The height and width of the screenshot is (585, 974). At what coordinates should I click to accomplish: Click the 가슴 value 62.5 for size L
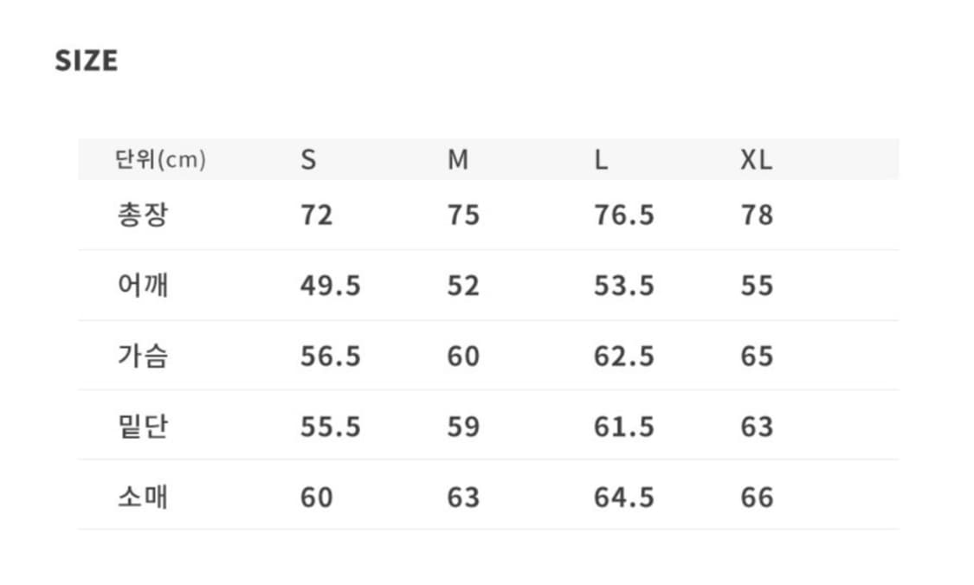tap(623, 356)
